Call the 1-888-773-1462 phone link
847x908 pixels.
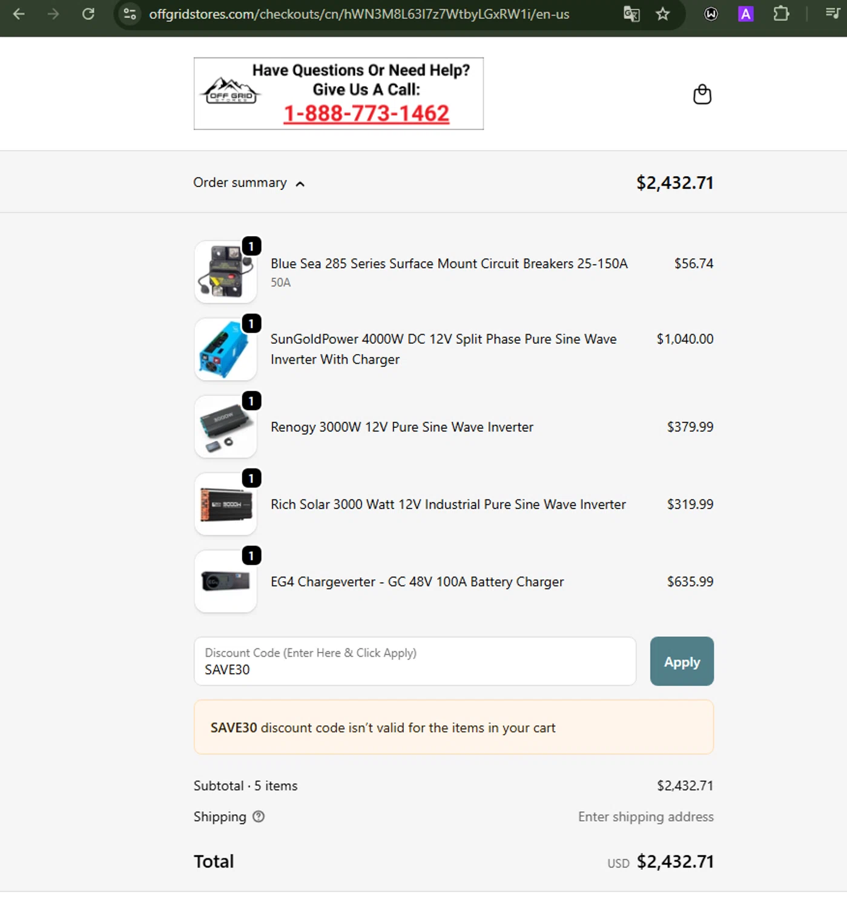click(366, 113)
